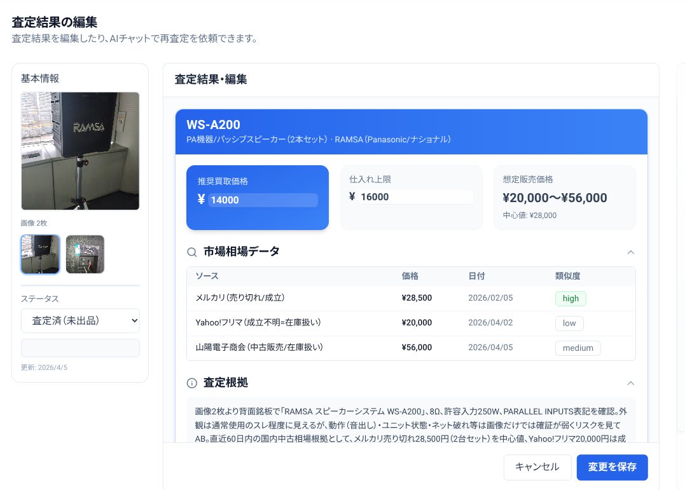The width and height of the screenshot is (685, 490).
Task: Click the high similarity badge
Action: click(x=571, y=298)
